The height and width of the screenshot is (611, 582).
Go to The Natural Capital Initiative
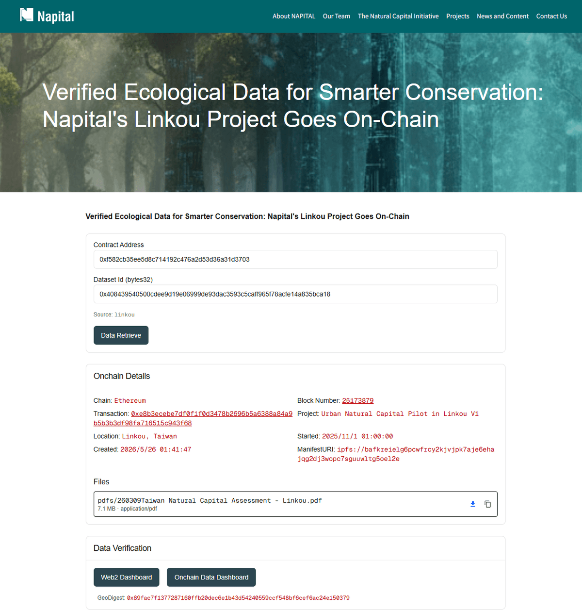pos(398,16)
